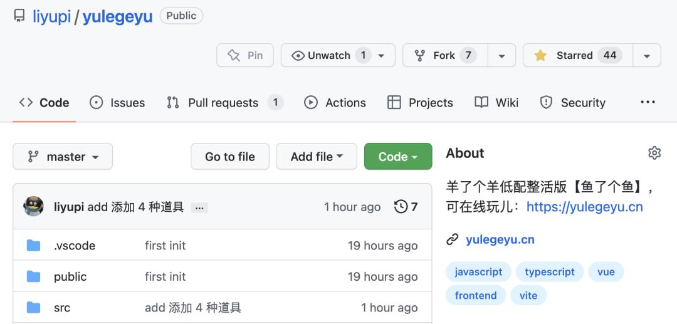677x324 pixels.
Task: Click the public folder icon
Action: pyautogui.click(x=34, y=276)
